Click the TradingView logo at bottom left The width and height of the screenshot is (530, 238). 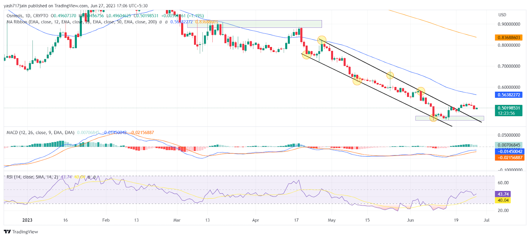tap(21, 232)
